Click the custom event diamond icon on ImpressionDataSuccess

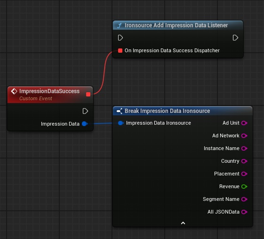tap(14, 91)
